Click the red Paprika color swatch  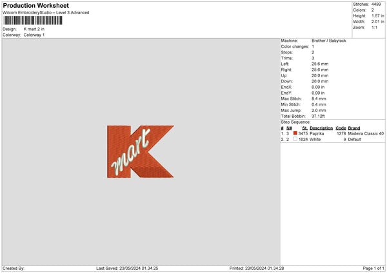(295, 133)
